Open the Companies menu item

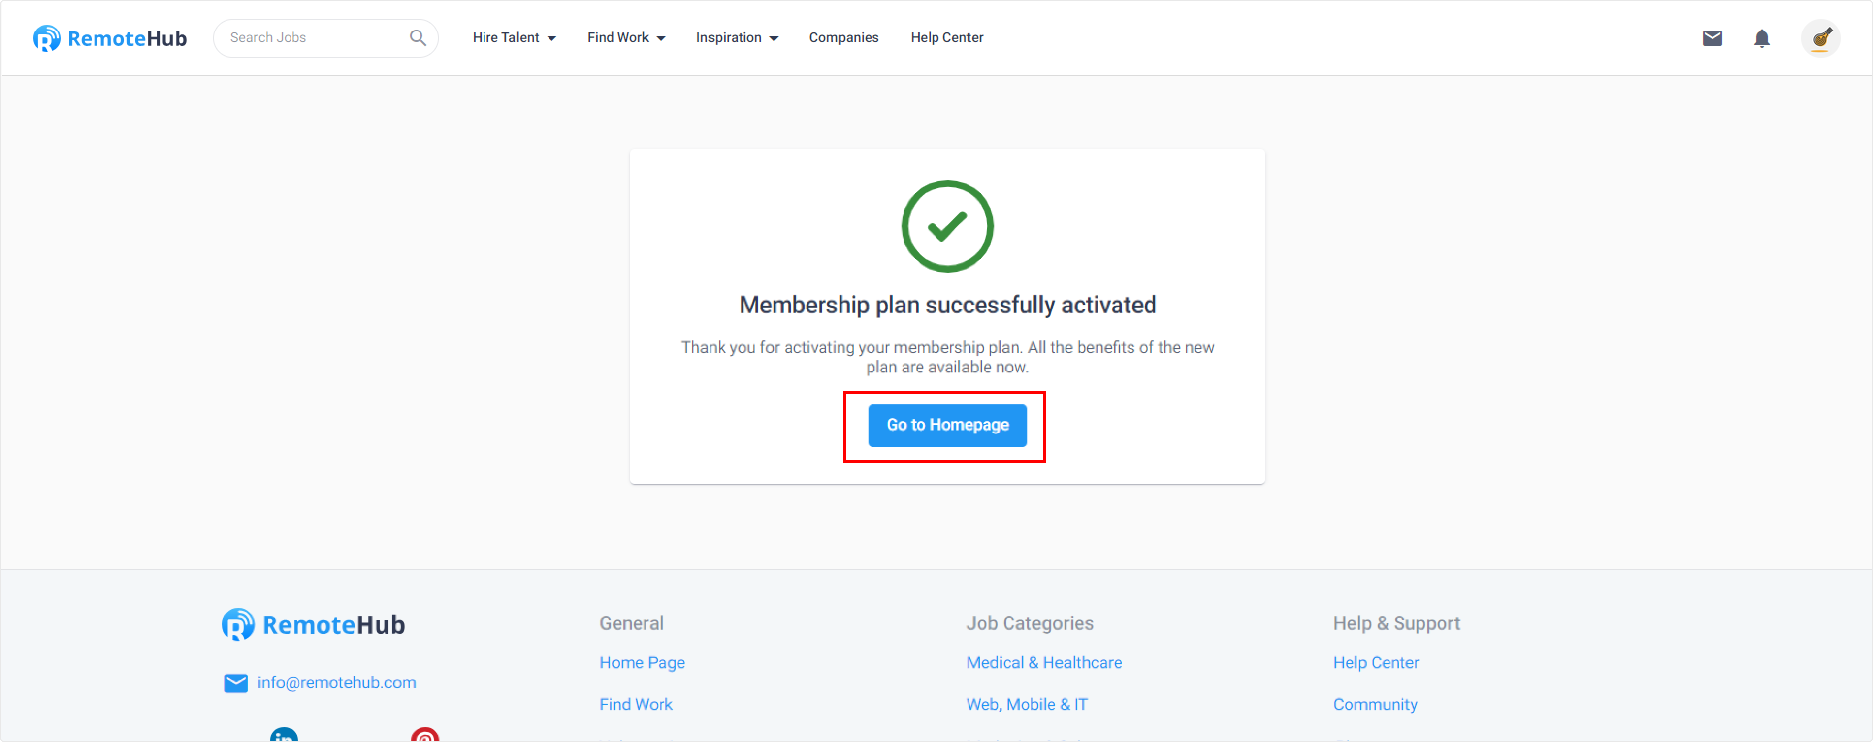click(843, 38)
